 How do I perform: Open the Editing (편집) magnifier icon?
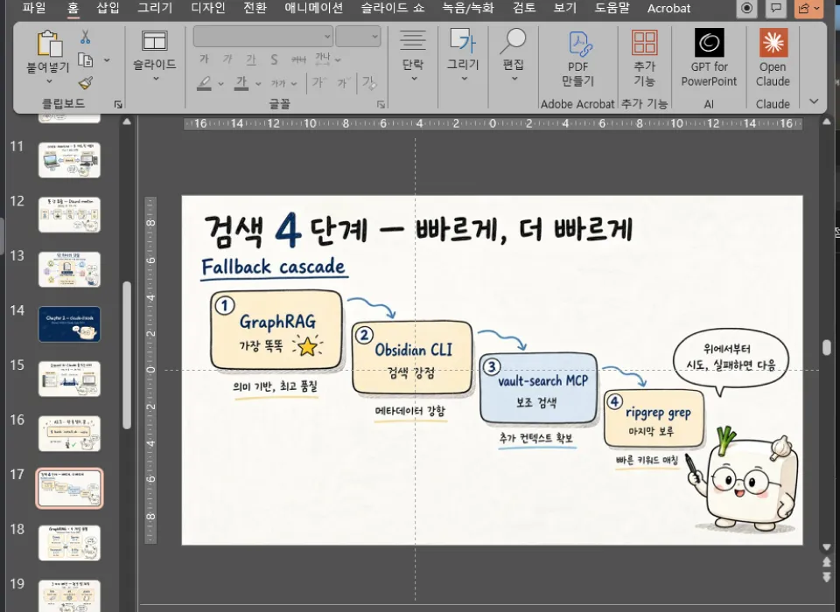pos(513,41)
